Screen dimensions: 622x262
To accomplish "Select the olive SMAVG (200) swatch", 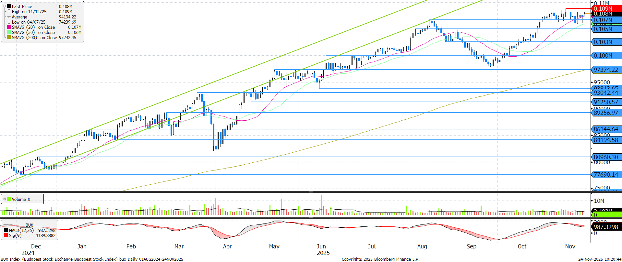I will [x=9, y=38].
